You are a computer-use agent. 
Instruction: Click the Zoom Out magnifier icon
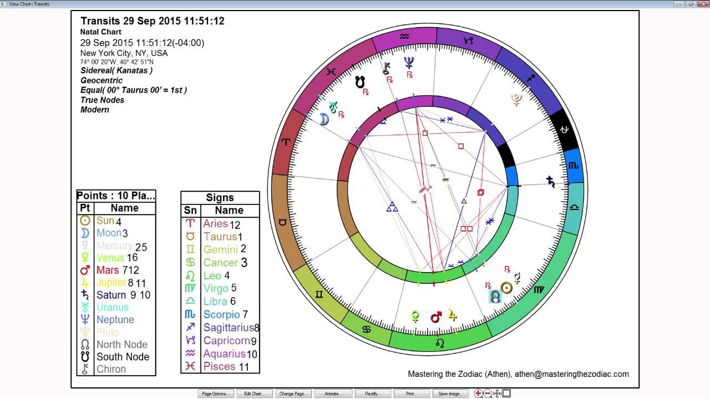coord(488,393)
